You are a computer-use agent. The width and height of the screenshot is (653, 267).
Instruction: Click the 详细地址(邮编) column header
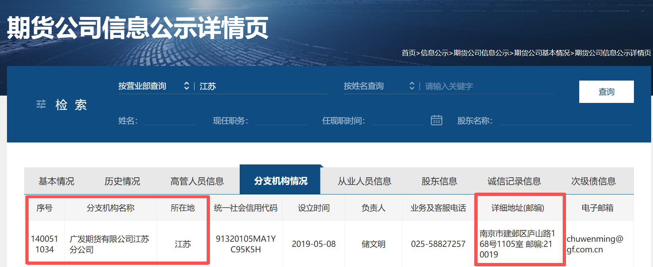click(x=518, y=208)
